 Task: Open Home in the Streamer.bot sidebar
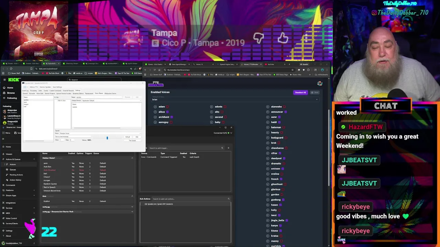tap(8, 146)
